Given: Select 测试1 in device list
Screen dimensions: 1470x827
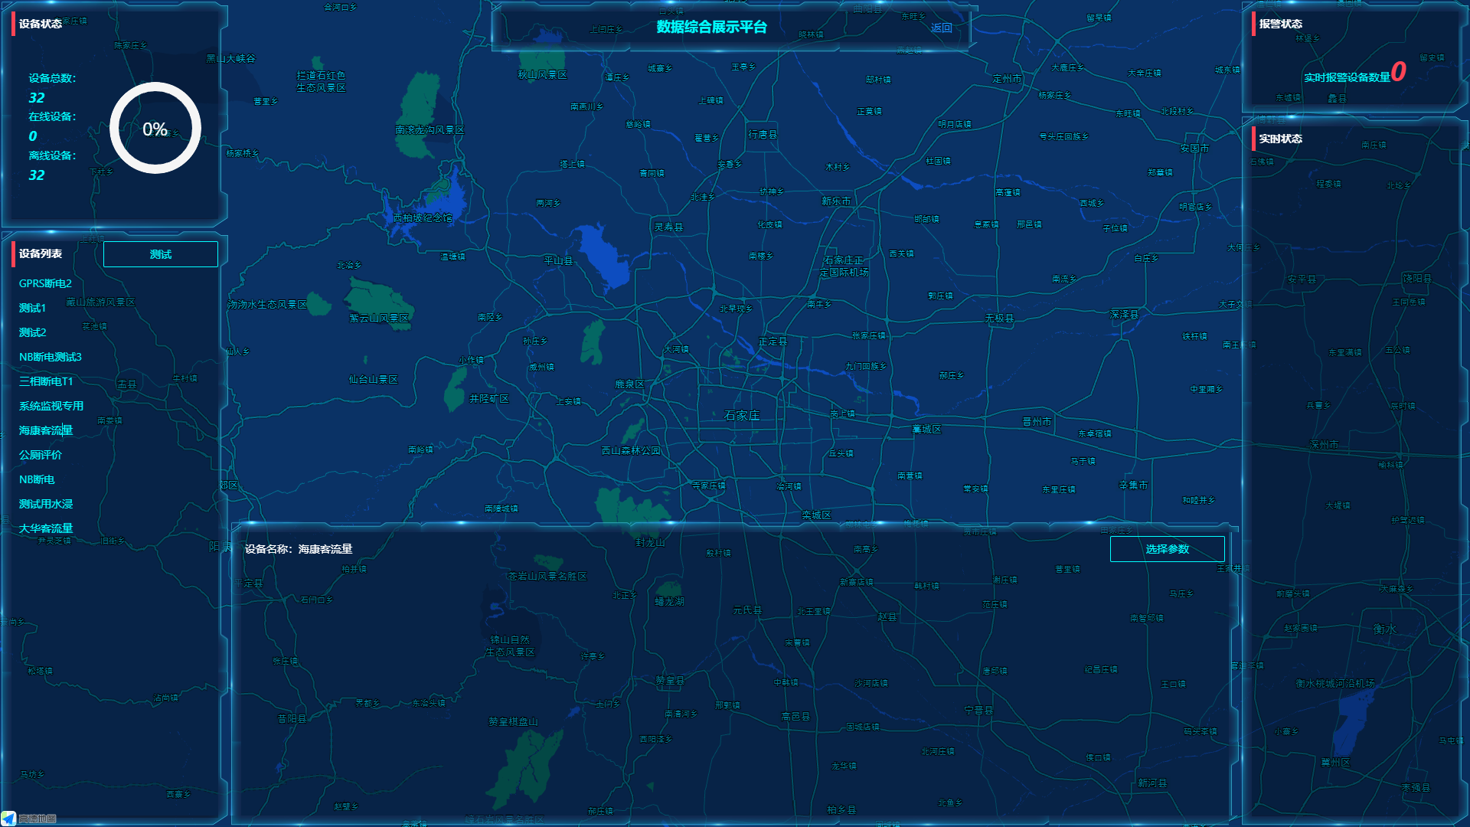Looking at the screenshot, I should (x=32, y=308).
